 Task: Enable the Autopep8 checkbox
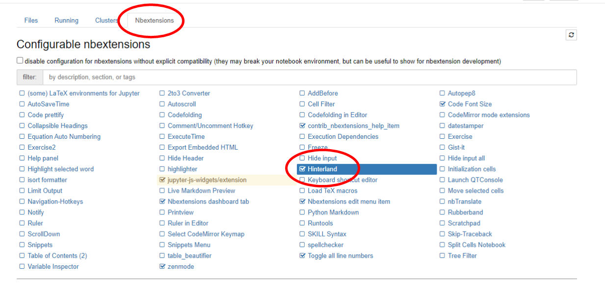pos(443,93)
